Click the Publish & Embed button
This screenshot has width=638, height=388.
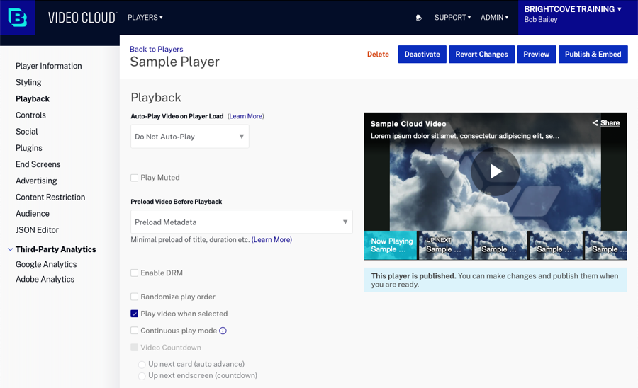593,55
